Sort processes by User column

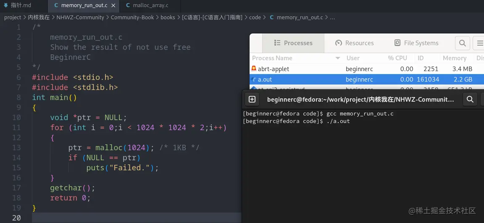(x=353, y=58)
